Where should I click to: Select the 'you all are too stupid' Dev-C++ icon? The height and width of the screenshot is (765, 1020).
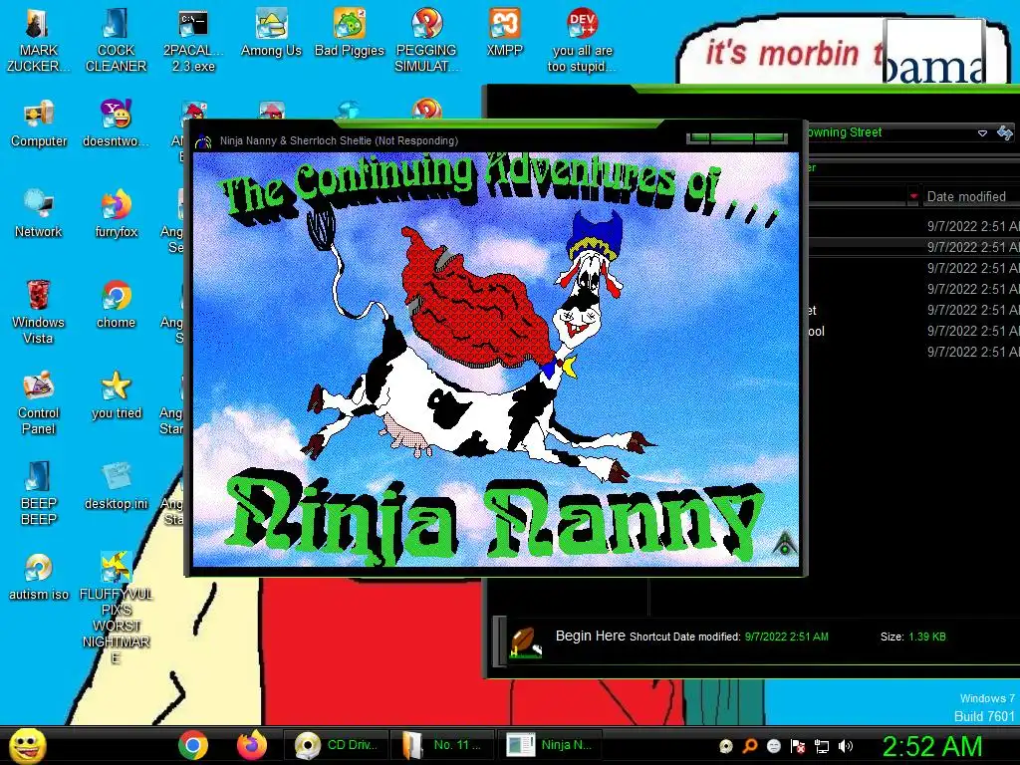(581, 40)
